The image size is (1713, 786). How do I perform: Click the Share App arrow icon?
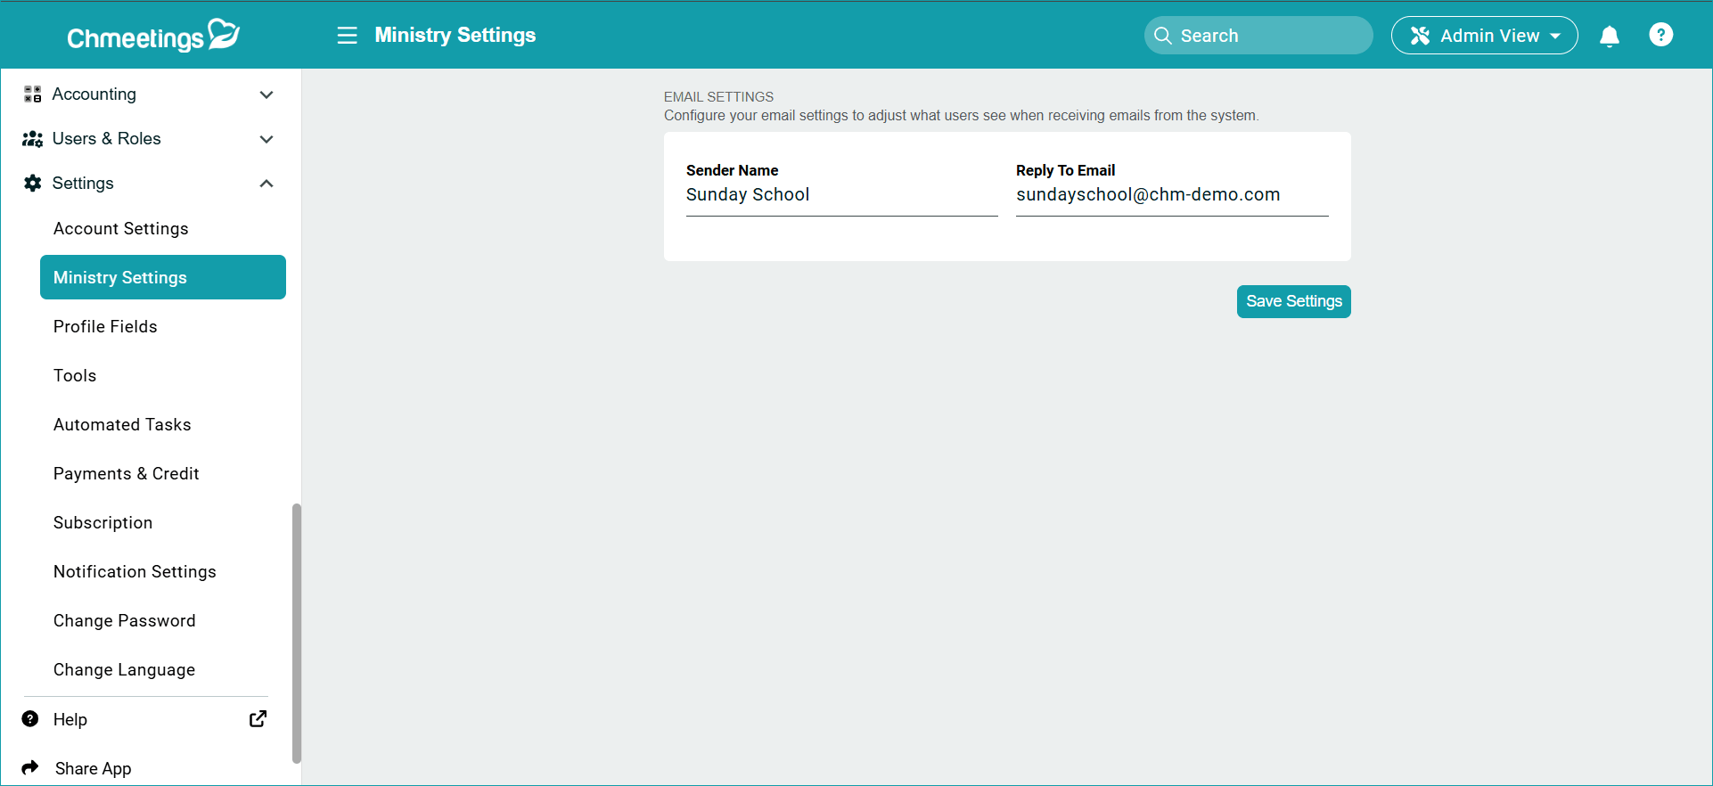[31, 767]
